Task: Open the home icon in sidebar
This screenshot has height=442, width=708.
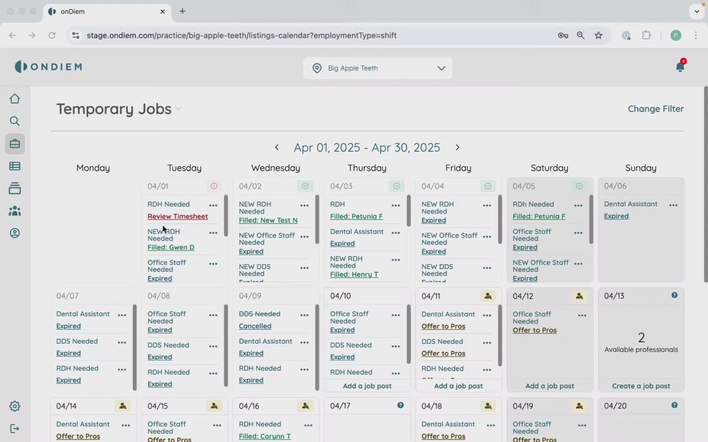Action: click(x=15, y=99)
